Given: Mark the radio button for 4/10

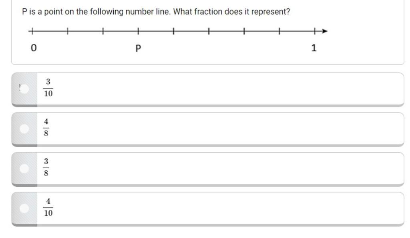Looking at the screenshot, I should (24, 208).
